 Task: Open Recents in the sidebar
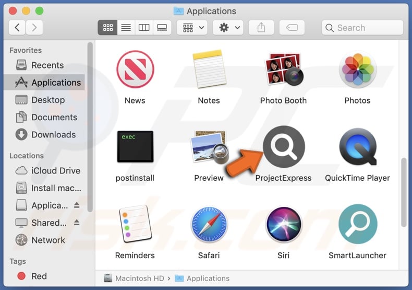click(x=44, y=65)
